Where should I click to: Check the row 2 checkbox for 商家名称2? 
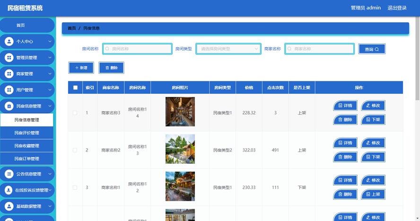pyautogui.click(x=75, y=150)
